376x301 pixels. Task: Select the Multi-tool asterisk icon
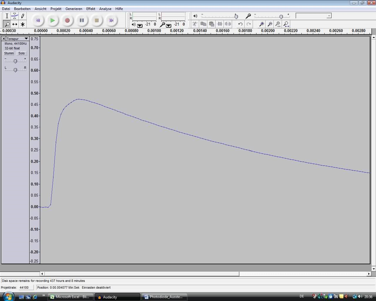[23, 24]
